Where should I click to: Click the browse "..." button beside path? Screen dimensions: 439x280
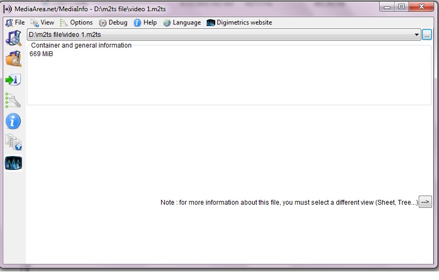[x=427, y=35]
